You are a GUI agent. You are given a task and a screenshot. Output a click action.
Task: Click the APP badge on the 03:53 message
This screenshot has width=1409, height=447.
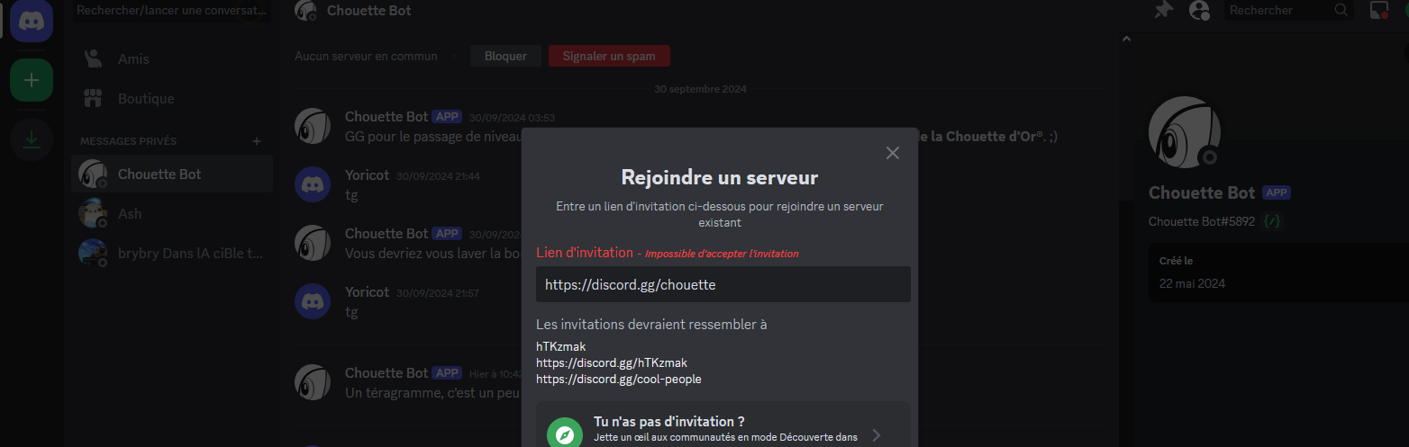click(x=448, y=117)
